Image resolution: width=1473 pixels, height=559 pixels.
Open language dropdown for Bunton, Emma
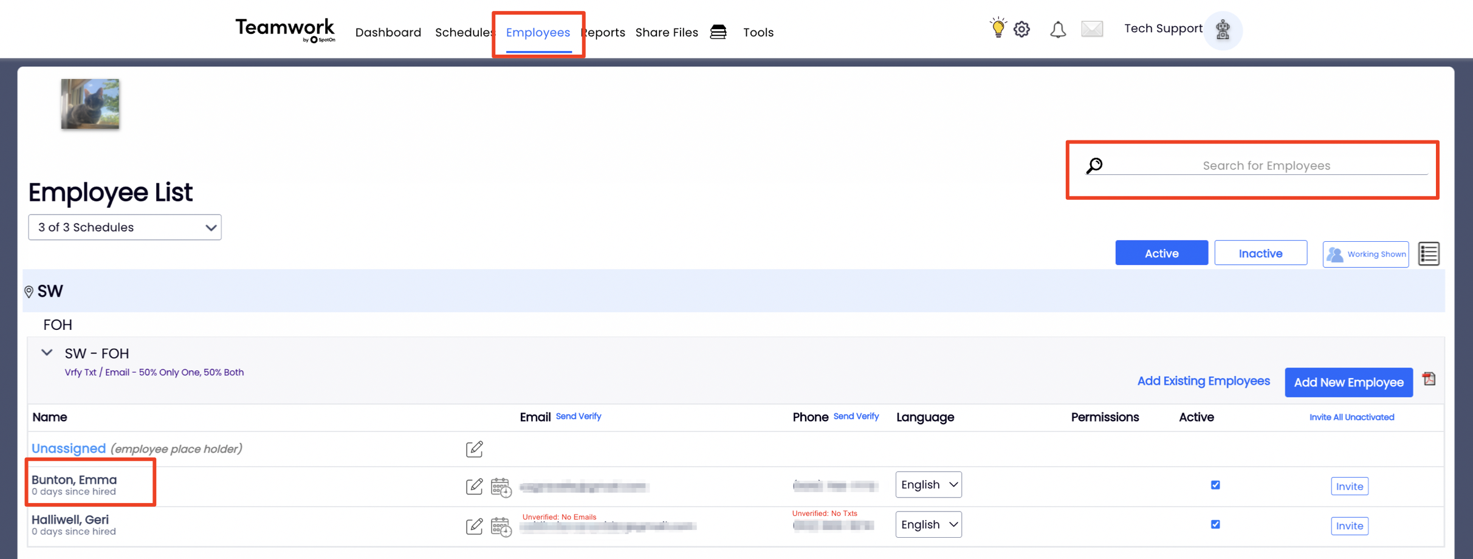click(929, 485)
